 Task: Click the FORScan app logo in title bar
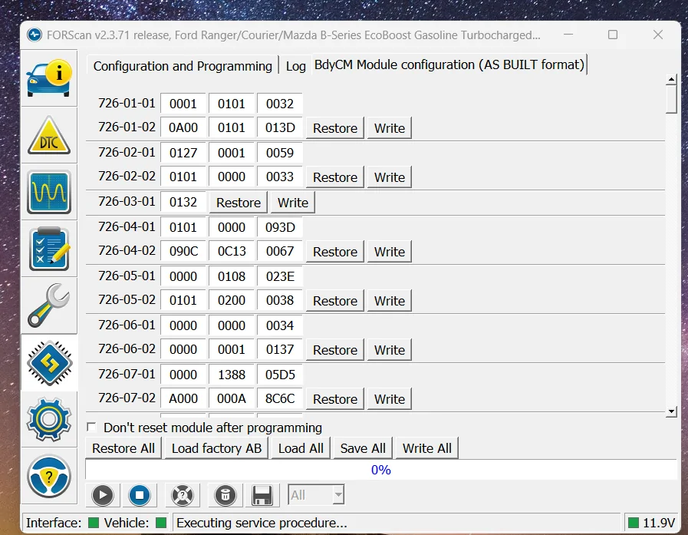[x=35, y=35]
